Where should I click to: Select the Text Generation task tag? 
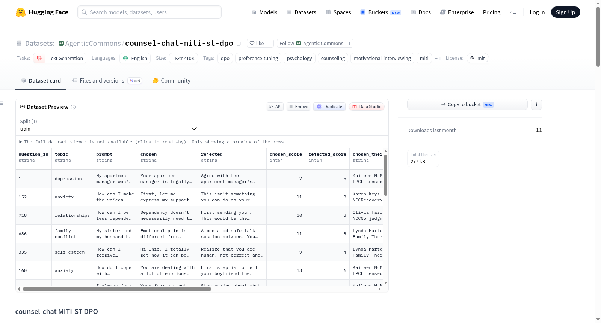[x=60, y=58]
